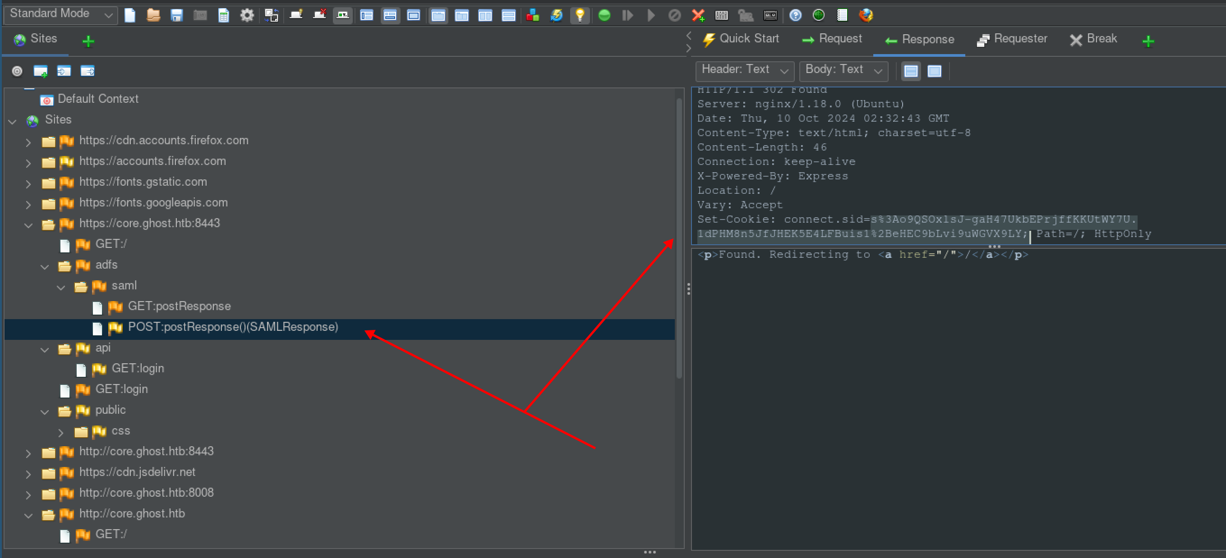Click inside the response body redirect text
The width and height of the screenshot is (1226, 558).
(x=862, y=255)
